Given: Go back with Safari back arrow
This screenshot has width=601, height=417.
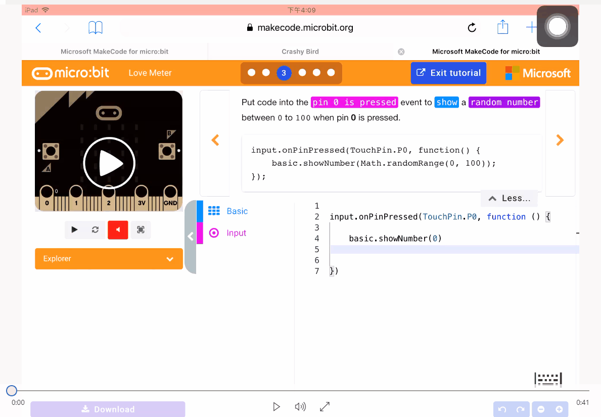Looking at the screenshot, I should 38,28.
